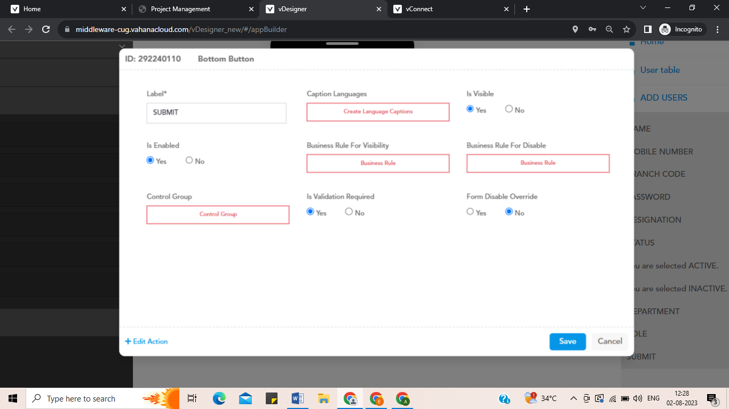This screenshot has width=729, height=409.
Task: Bookmark this page with the star icon
Action: pos(627,29)
